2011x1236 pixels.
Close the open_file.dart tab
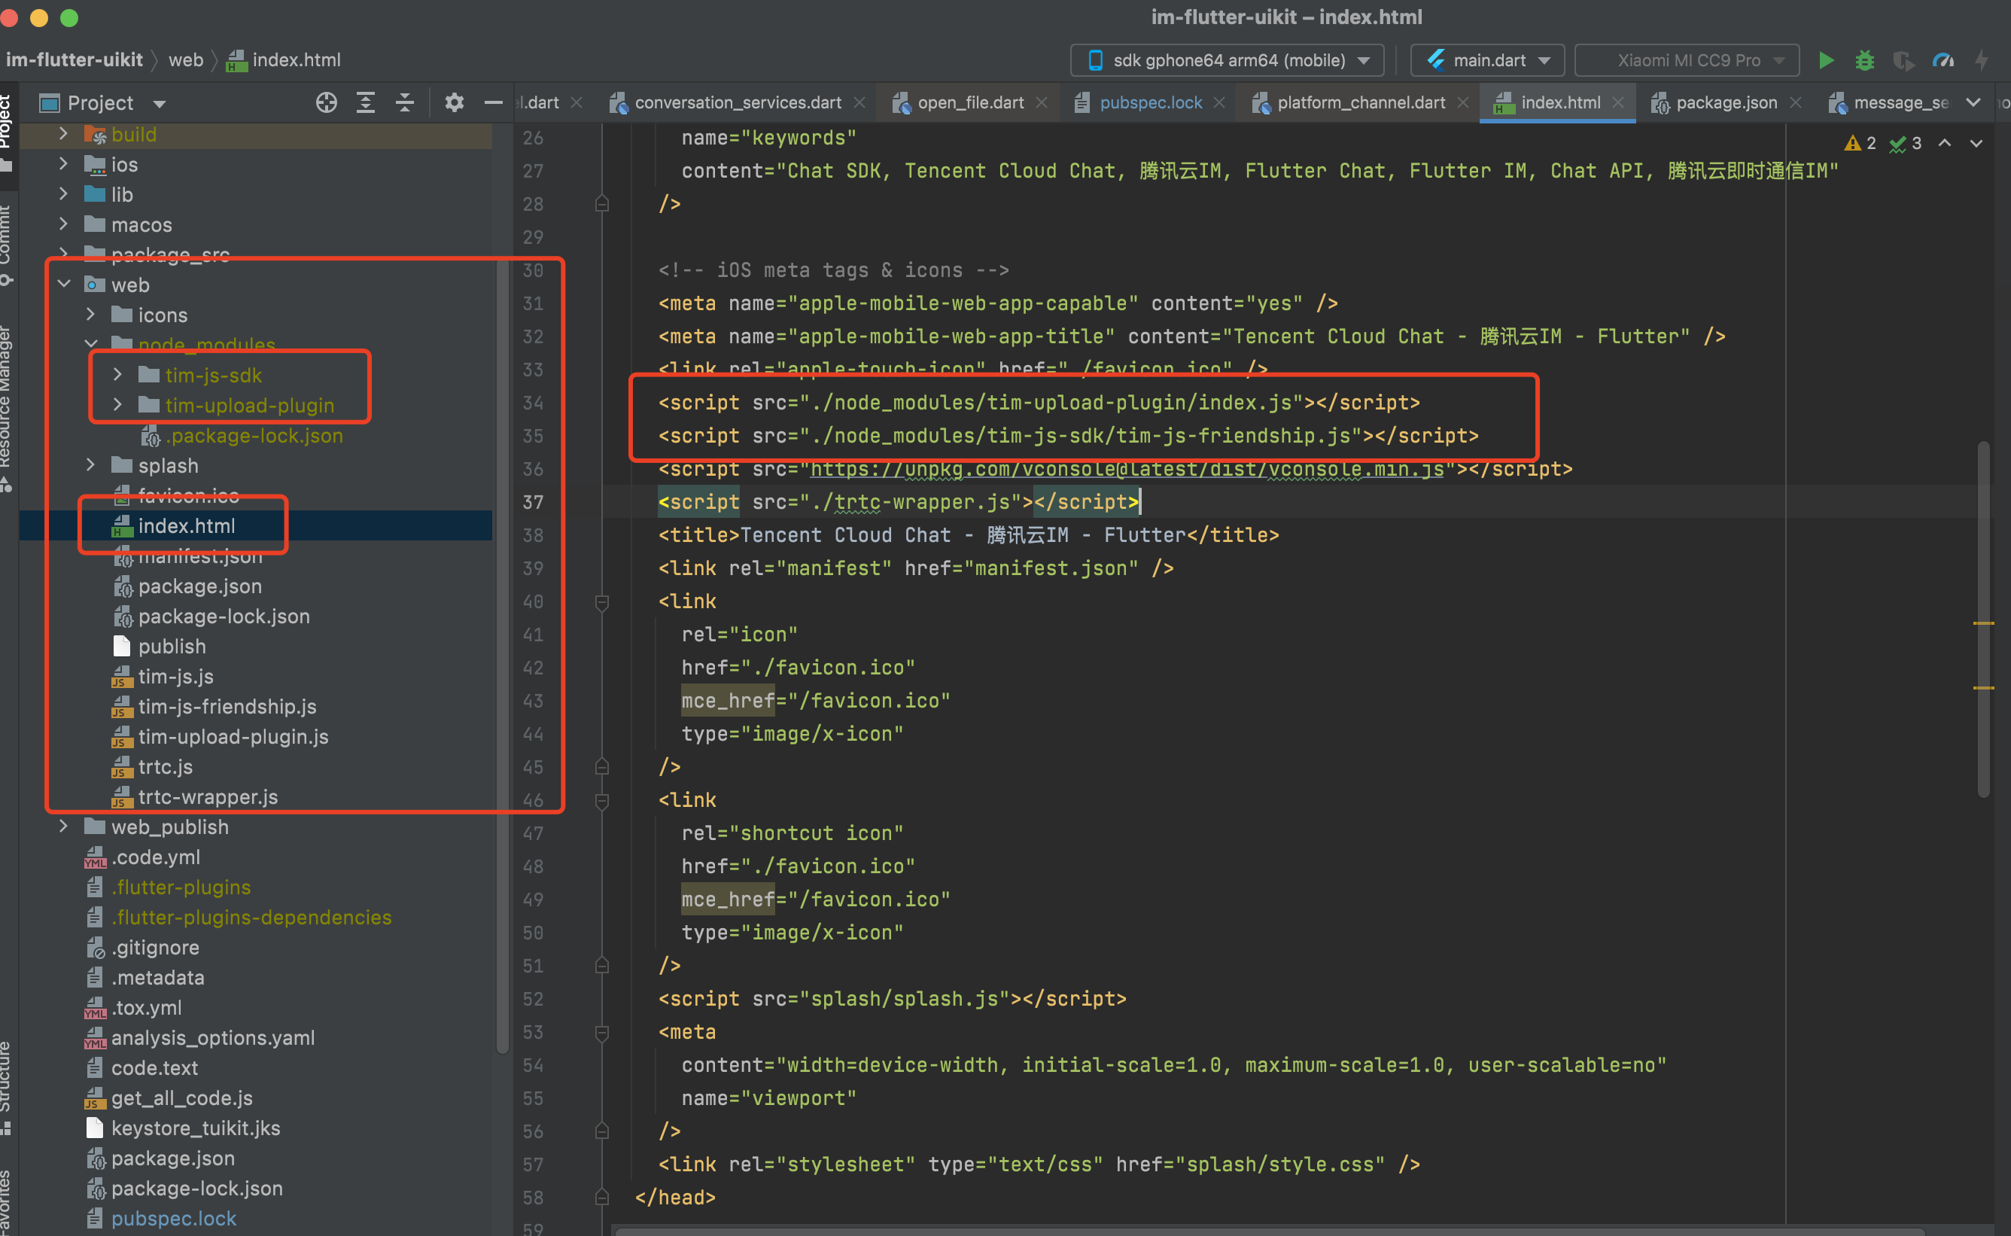[x=1041, y=103]
